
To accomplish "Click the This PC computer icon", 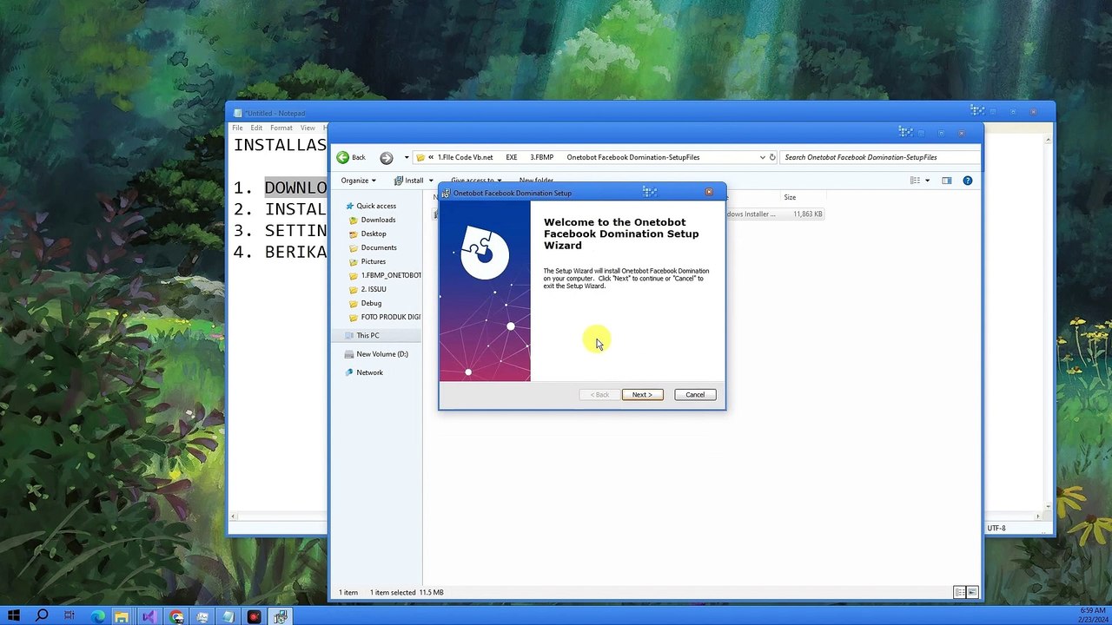I will click(349, 335).
